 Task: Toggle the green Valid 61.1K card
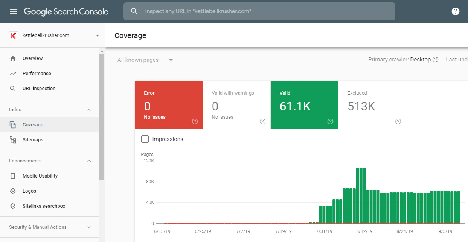click(x=305, y=105)
